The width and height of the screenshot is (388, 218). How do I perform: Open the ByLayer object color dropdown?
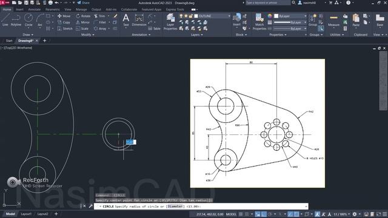click(306, 16)
